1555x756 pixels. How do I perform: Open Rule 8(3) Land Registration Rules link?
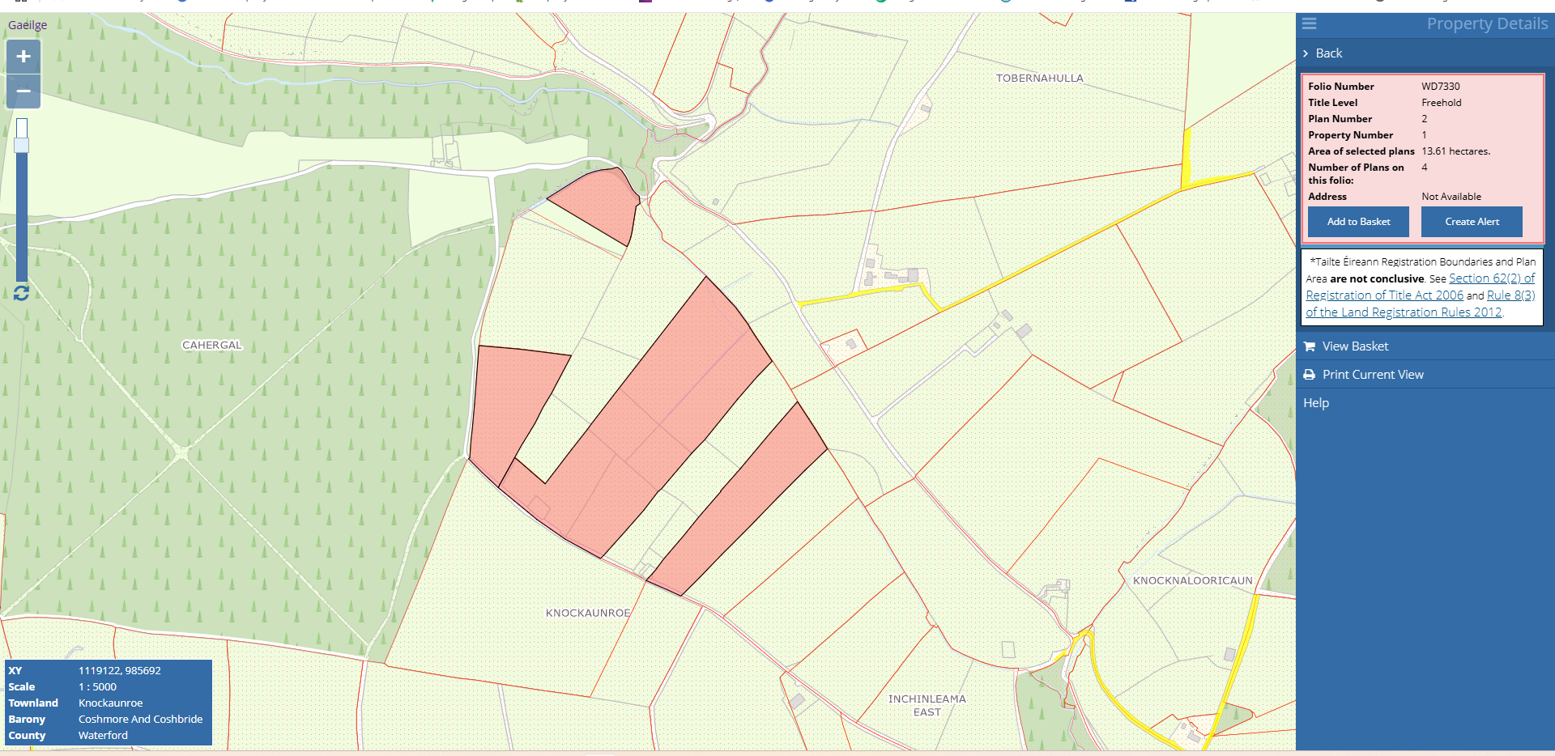coord(1510,295)
